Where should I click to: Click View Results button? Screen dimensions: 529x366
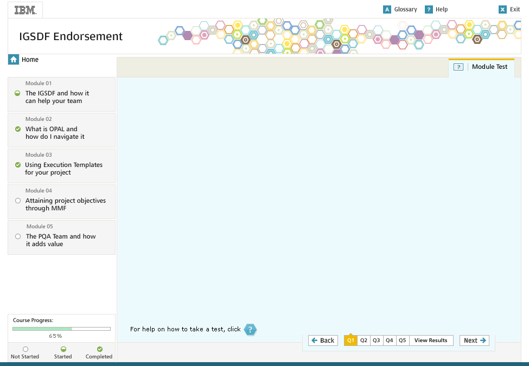[x=431, y=341]
